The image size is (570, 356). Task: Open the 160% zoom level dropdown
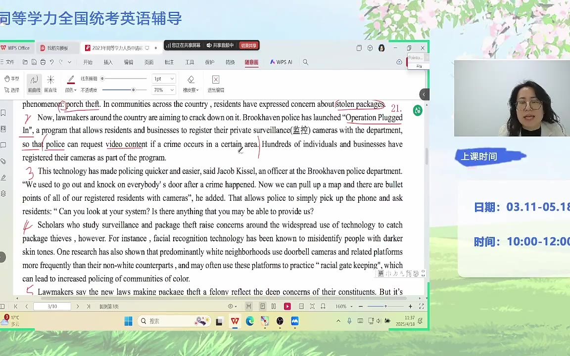click(344, 307)
